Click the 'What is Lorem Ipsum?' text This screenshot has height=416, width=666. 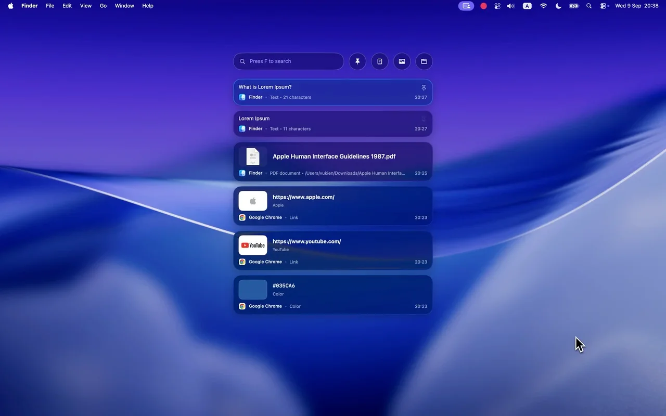point(265,87)
